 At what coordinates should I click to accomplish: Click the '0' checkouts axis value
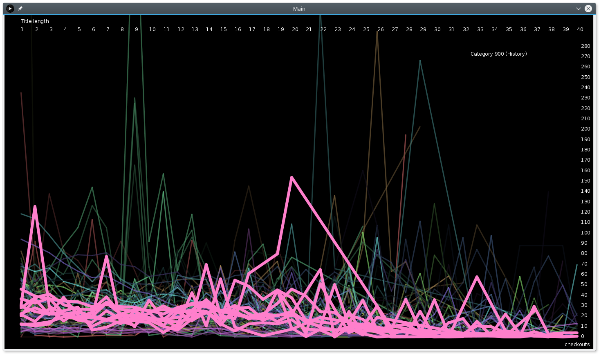coord(583,336)
